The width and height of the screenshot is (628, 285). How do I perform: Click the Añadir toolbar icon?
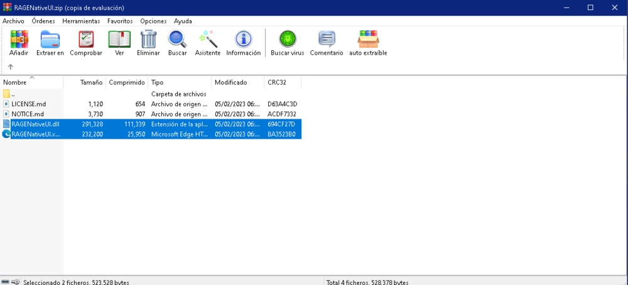(19, 39)
